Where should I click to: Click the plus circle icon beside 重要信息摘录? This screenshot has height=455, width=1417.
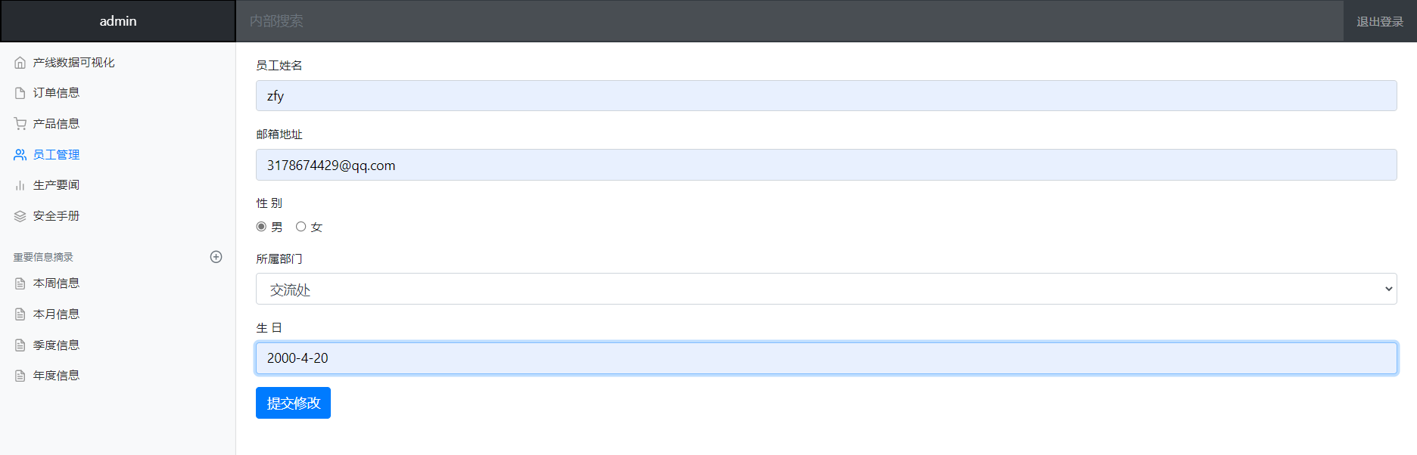tap(216, 257)
